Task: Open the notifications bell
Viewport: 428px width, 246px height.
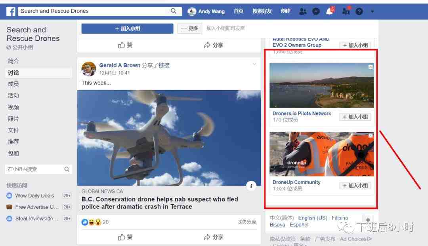Action: (x=329, y=11)
